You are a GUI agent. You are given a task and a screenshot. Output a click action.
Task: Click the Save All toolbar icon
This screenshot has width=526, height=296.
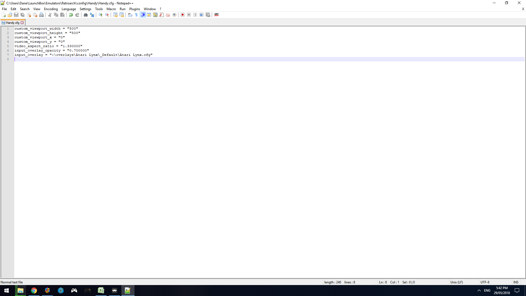tap(22, 15)
